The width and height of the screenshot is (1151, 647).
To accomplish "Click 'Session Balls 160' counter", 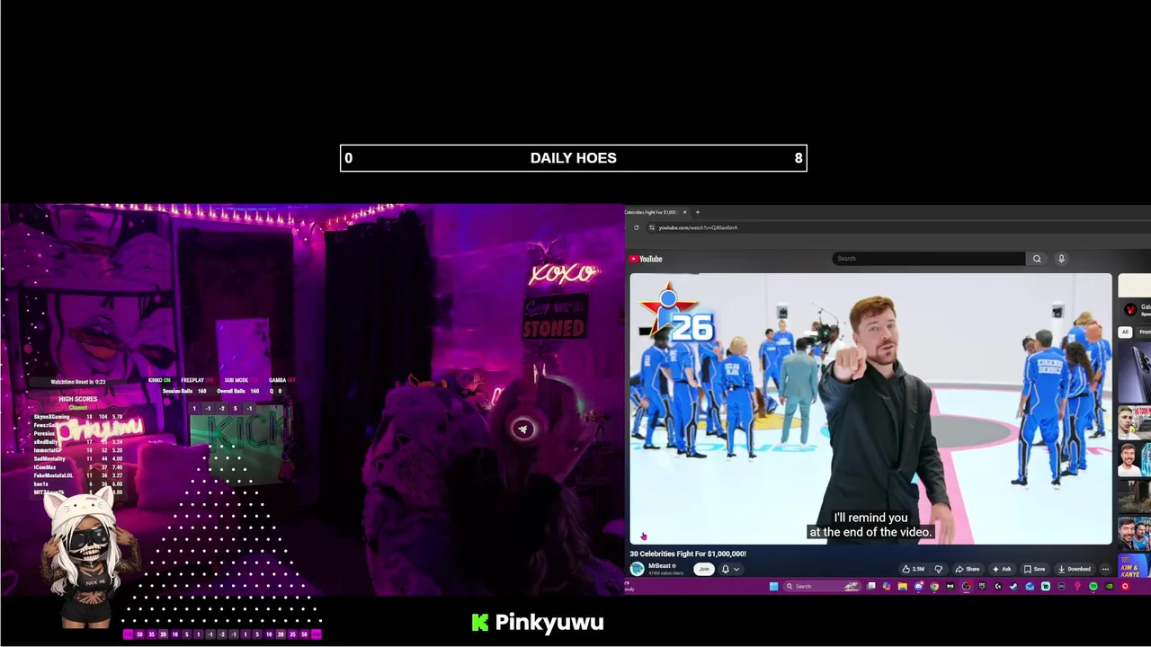I will point(184,391).
